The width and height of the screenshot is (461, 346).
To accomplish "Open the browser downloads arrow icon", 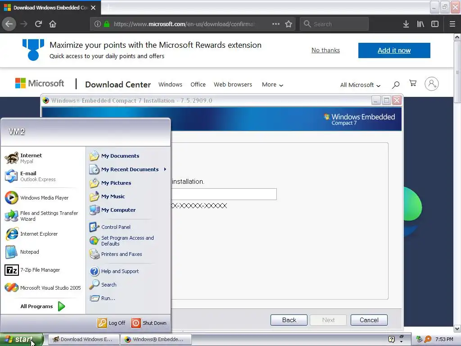I will 406,24.
